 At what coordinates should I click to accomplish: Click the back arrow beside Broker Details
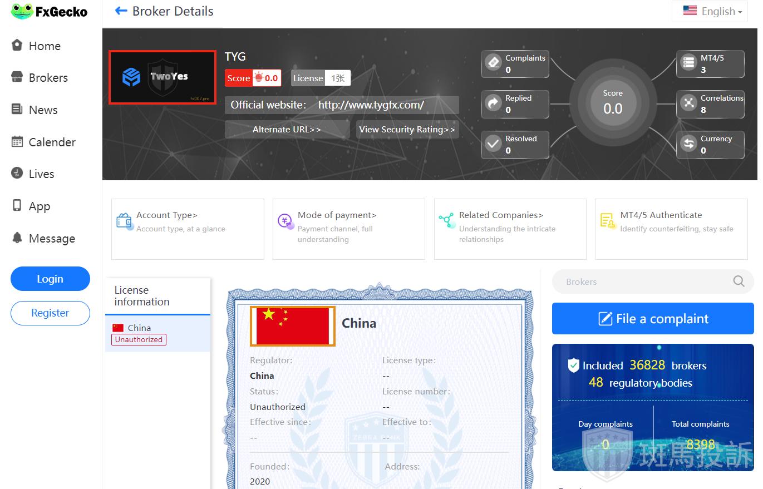tap(121, 11)
